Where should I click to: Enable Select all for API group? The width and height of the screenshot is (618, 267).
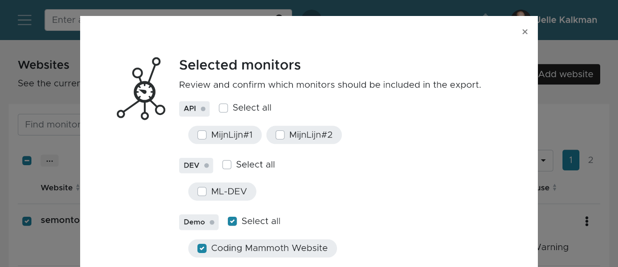pos(223,108)
